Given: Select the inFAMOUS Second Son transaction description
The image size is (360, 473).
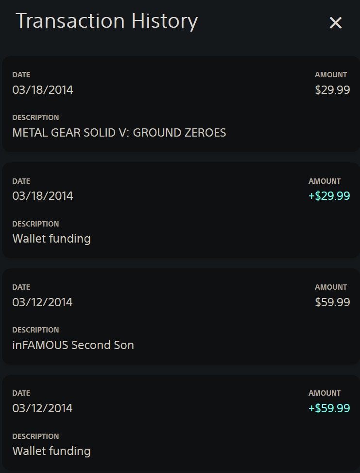Looking at the screenshot, I should pos(73,345).
